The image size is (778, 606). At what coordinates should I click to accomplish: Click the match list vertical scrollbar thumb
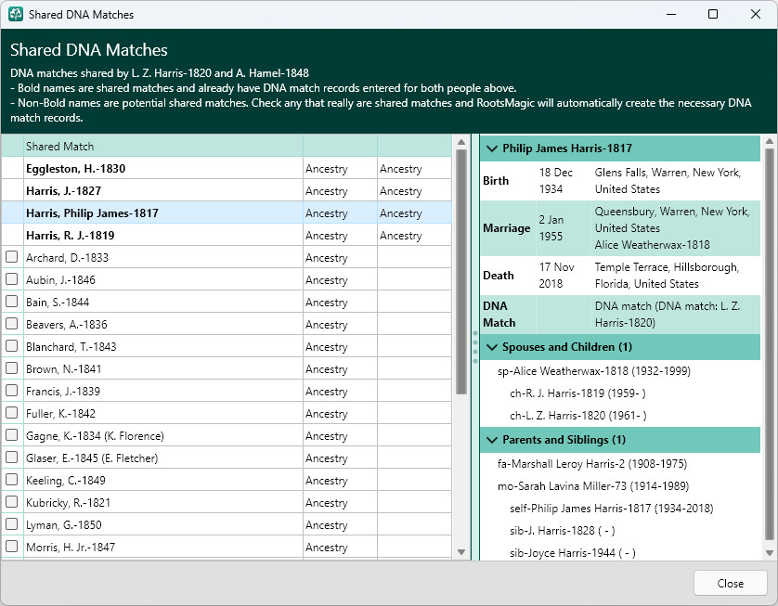pos(460,272)
